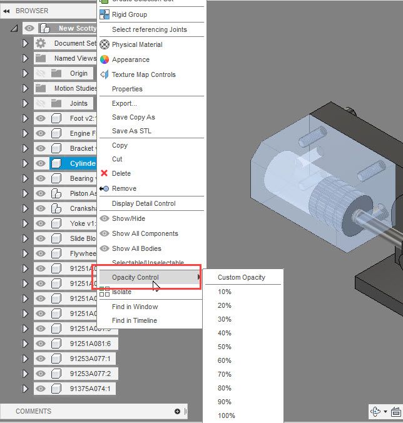Select 91251A081:6 in the browser tree

click(90, 344)
